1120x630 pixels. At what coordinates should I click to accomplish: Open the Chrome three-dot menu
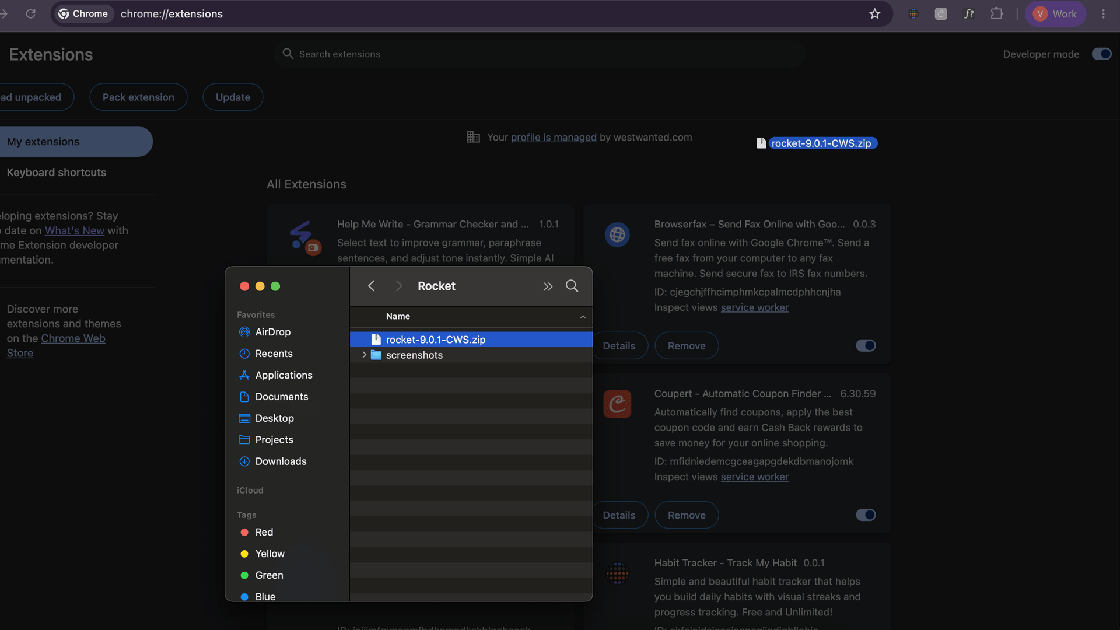[1103, 14]
